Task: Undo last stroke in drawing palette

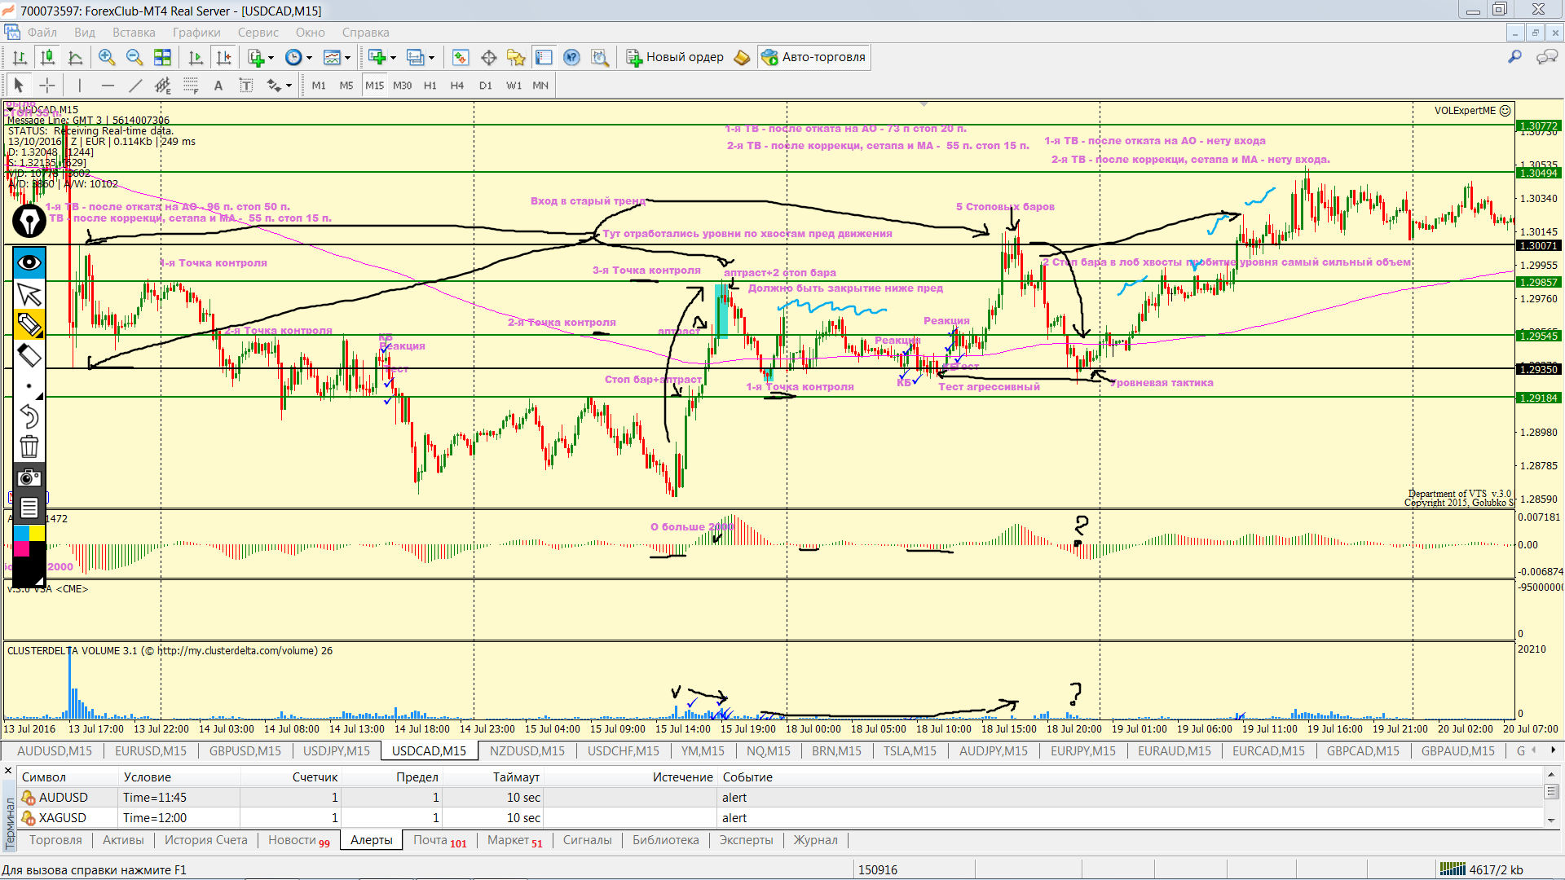Action: (x=29, y=416)
